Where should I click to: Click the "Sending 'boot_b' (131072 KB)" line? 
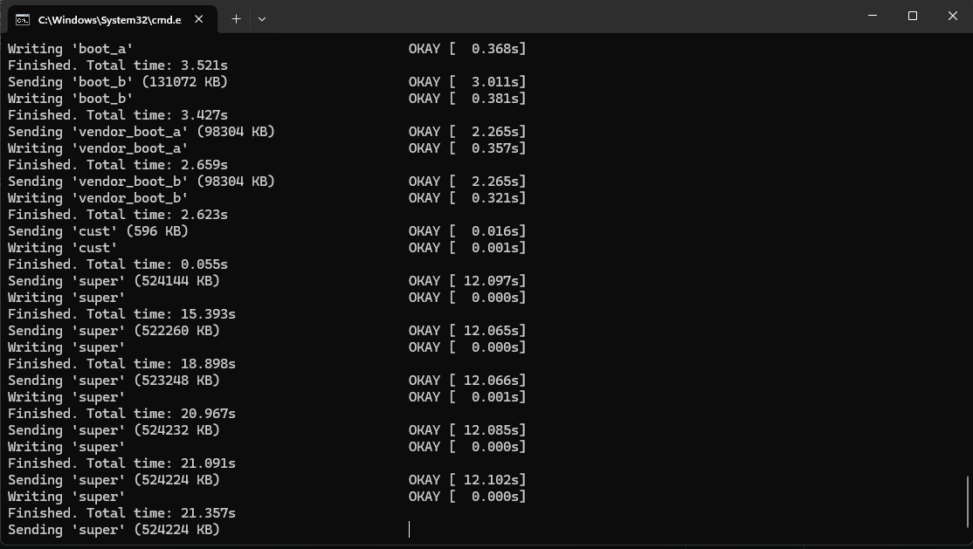click(x=118, y=82)
